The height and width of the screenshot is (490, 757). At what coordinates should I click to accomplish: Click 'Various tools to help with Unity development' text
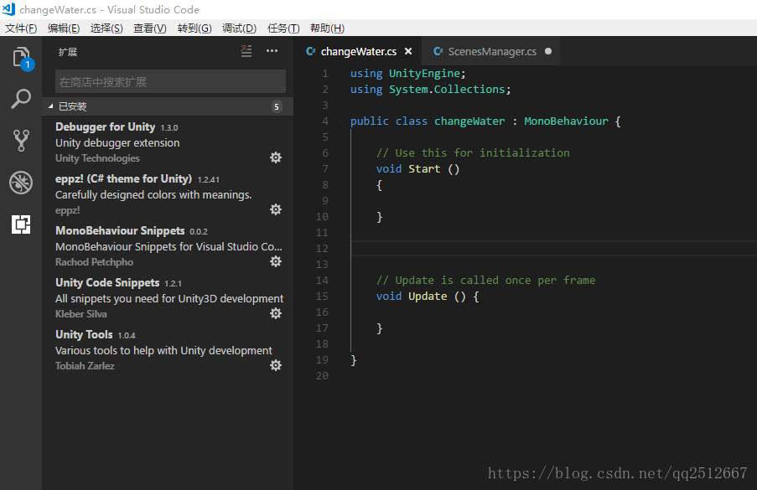point(163,351)
